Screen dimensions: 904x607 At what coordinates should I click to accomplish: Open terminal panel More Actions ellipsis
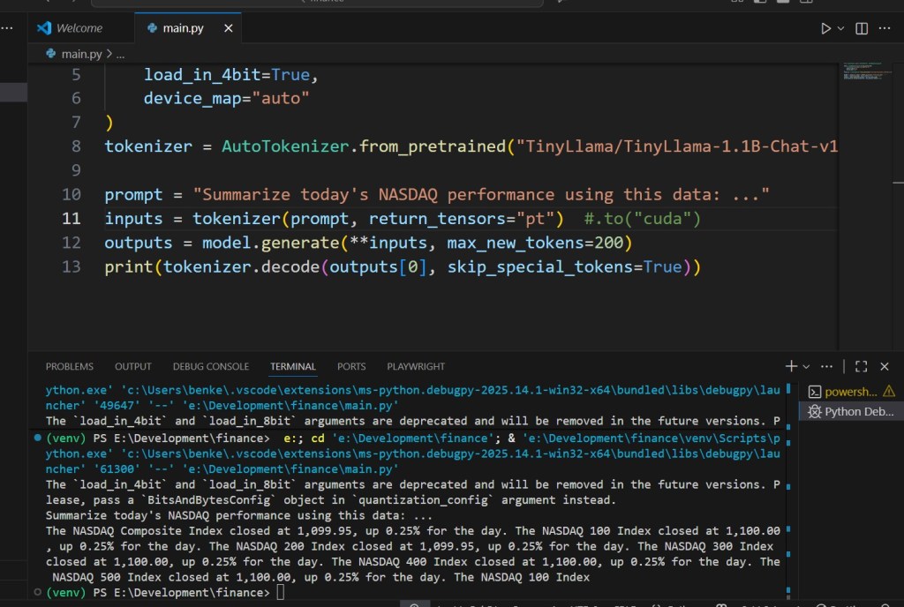(826, 366)
